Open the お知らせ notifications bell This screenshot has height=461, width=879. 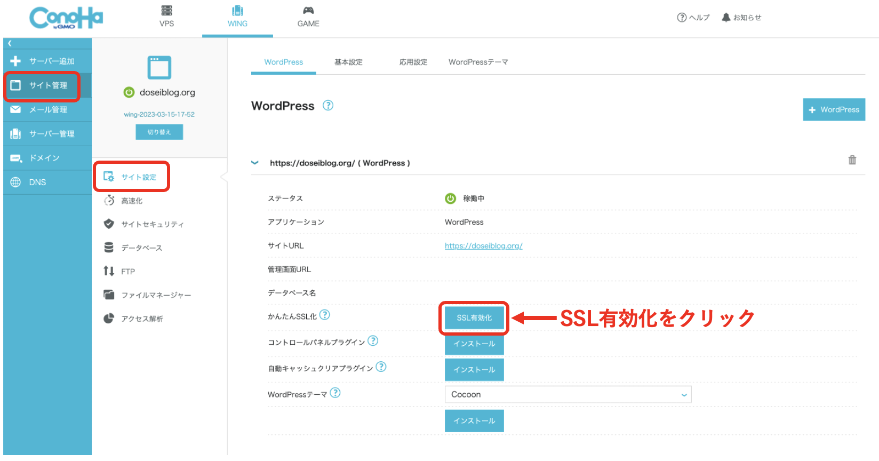(741, 18)
